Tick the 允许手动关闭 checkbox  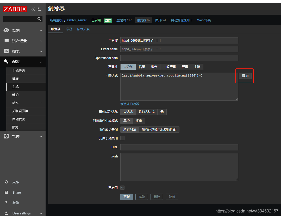coord(122,138)
